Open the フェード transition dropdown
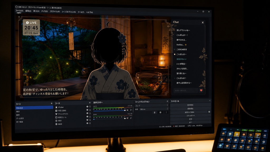Image resolution: width=270 pixels, height=152 pixels. click(152, 106)
